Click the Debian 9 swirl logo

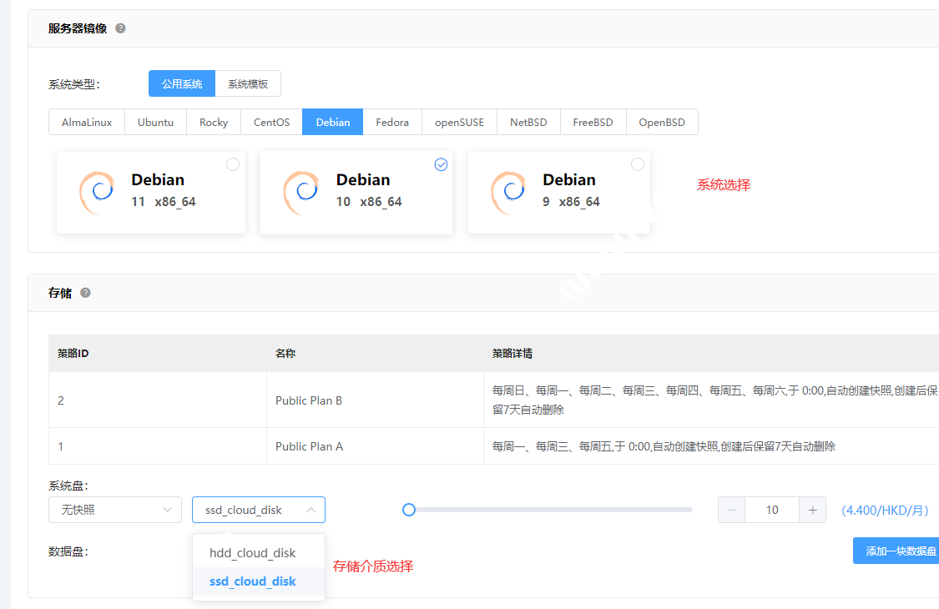[x=508, y=191]
